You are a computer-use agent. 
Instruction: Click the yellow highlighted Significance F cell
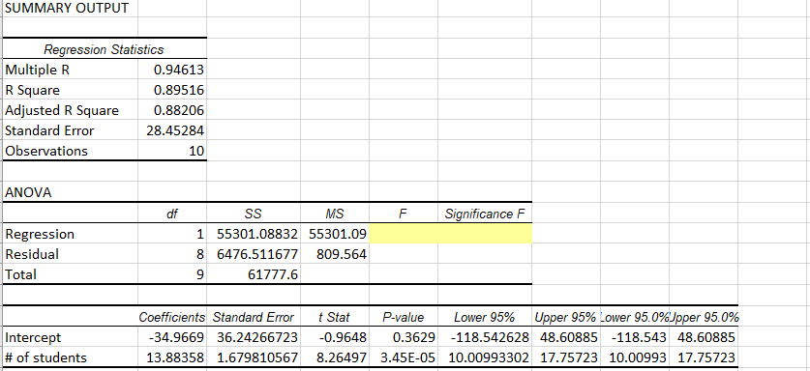(485, 234)
